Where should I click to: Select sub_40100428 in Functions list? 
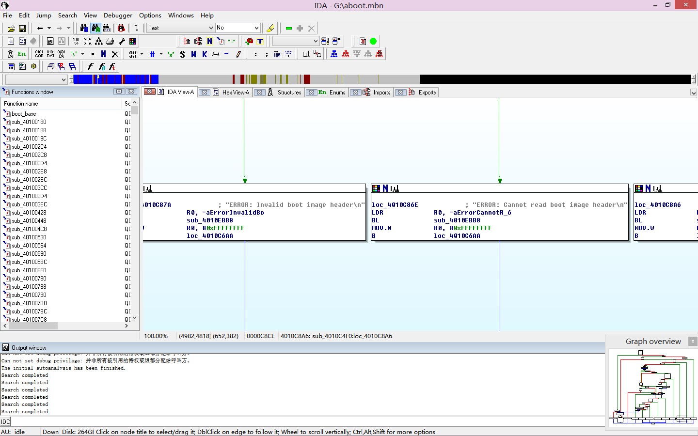(29, 213)
